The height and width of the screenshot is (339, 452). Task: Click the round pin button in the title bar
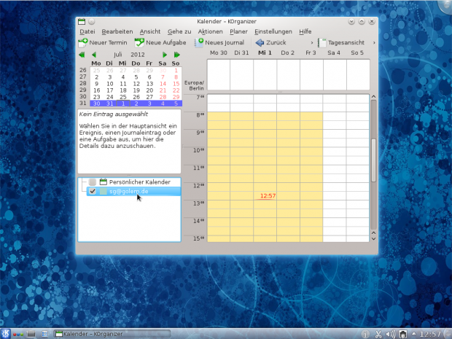pyautogui.click(x=92, y=21)
